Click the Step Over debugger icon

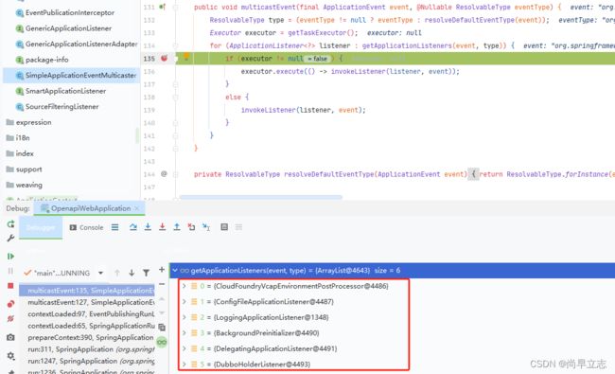pyautogui.click(x=133, y=227)
